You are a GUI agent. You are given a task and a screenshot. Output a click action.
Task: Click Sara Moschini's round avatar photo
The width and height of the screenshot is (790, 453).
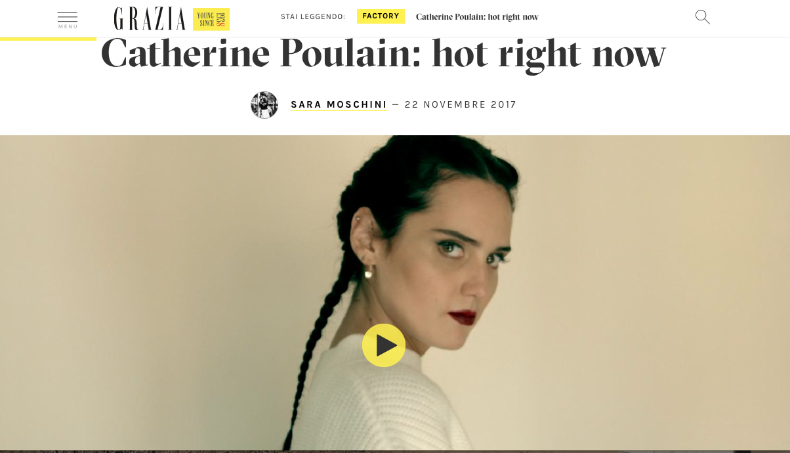[x=264, y=105]
